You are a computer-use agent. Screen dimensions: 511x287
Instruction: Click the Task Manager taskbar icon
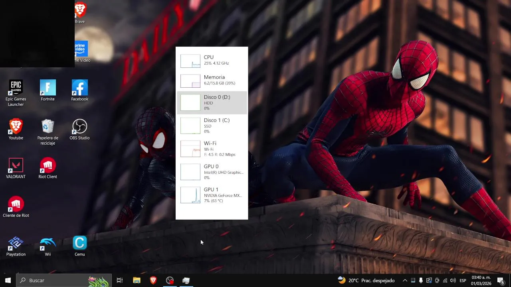(x=186, y=281)
